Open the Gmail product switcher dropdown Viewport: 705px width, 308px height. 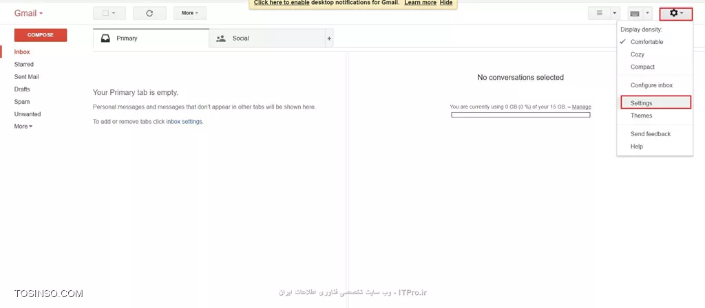tap(28, 13)
